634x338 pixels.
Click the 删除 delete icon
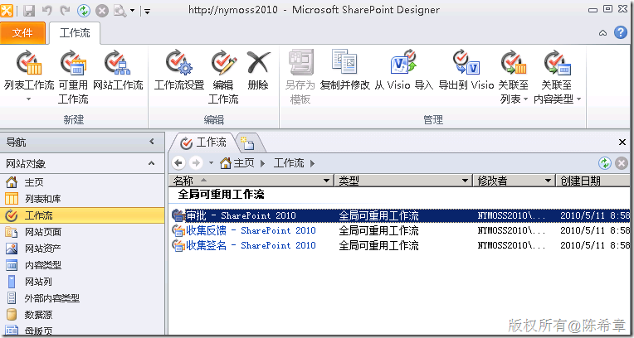point(258,63)
